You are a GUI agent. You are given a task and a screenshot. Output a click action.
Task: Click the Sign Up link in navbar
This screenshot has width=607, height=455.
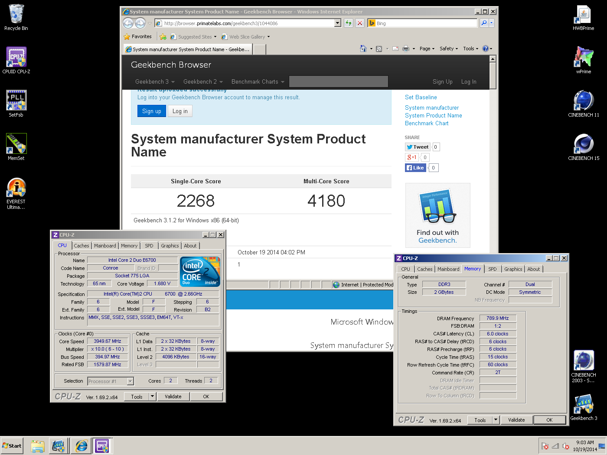[x=442, y=81]
